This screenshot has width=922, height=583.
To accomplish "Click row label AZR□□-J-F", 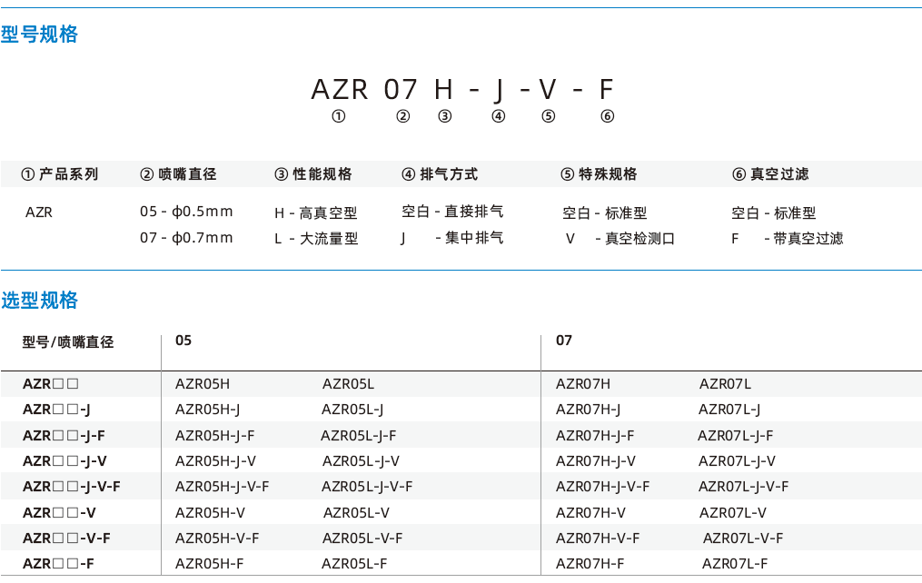I will [x=64, y=436].
